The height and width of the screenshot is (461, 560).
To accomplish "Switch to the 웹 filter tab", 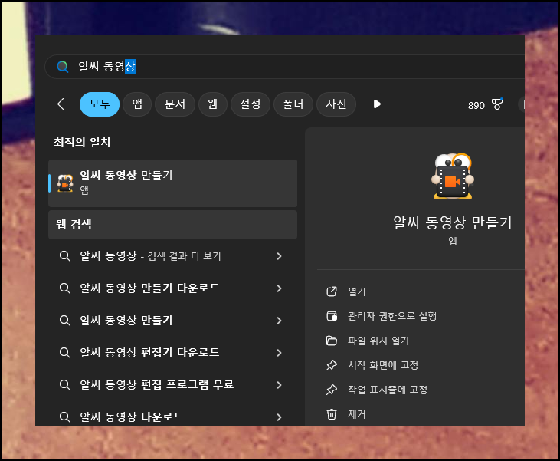I will pos(212,104).
